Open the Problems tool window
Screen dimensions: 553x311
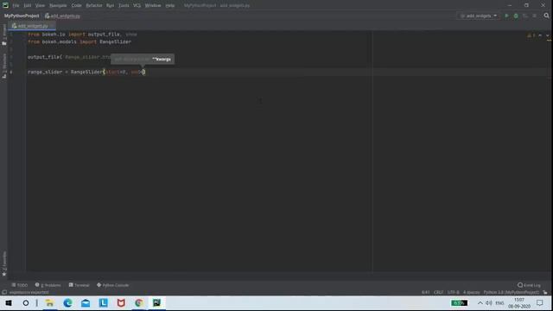(48, 285)
